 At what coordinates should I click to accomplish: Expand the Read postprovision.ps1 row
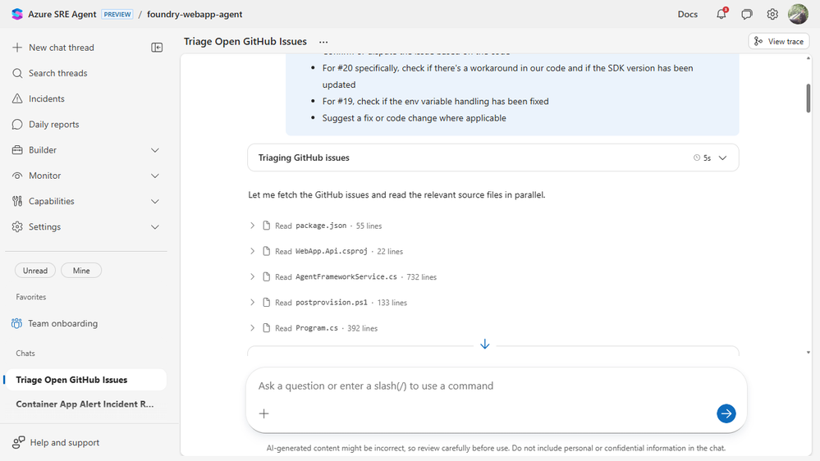(x=252, y=303)
